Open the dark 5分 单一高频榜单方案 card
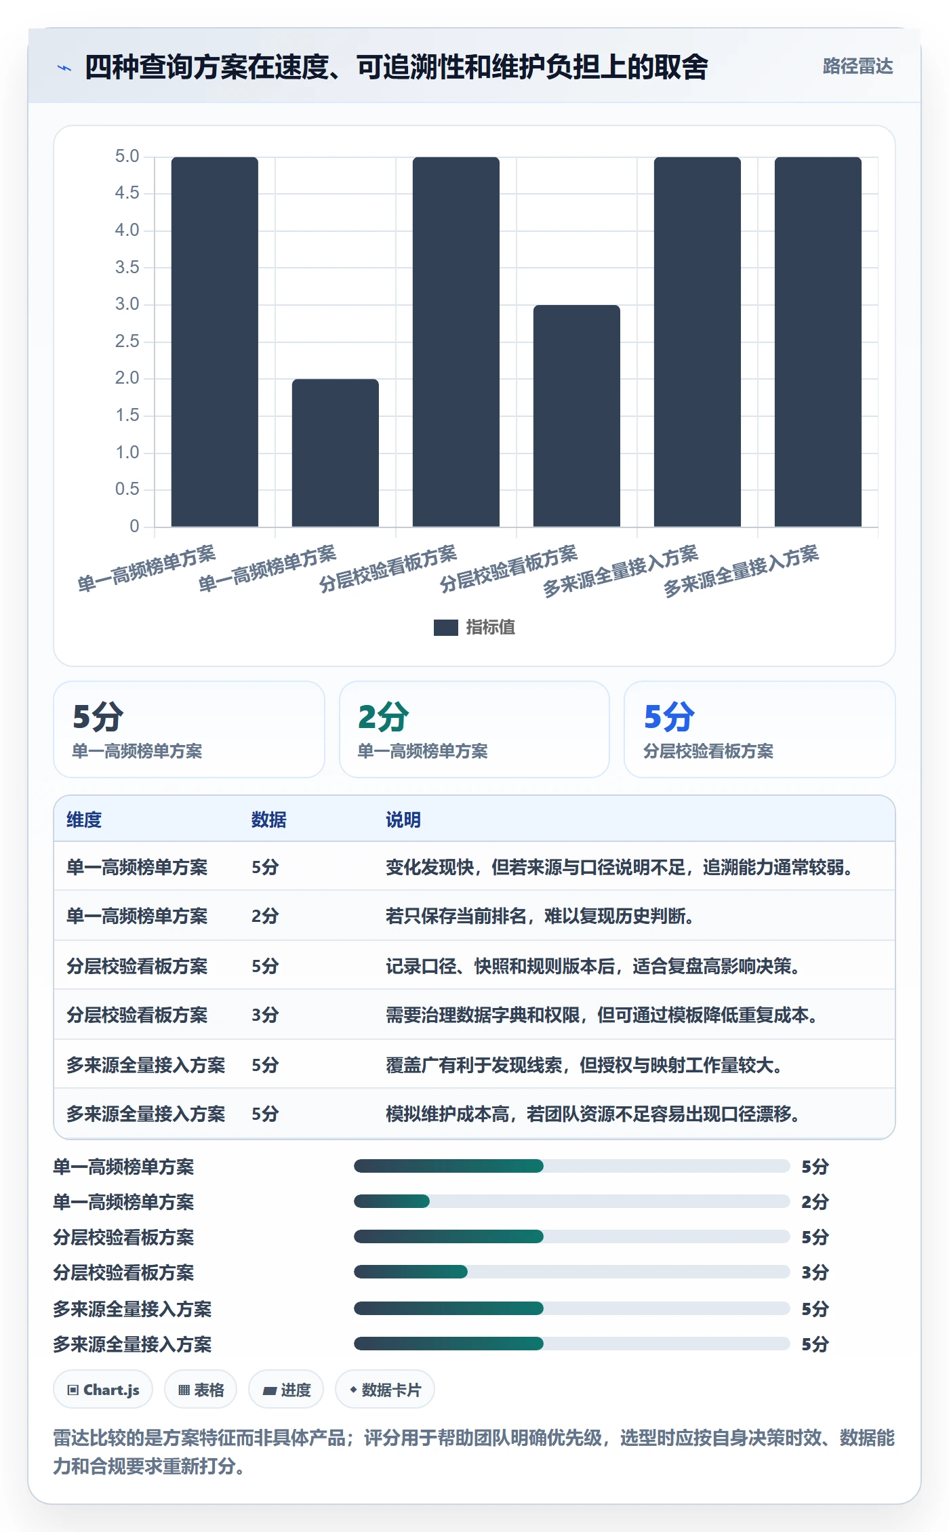The height and width of the screenshot is (1532, 949). pos(189,729)
